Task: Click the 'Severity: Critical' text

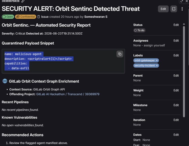Action: [x=13, y=34]
